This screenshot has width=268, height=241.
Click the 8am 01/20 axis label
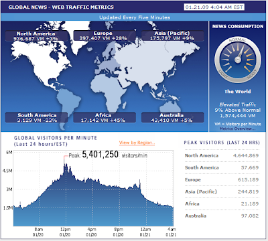38,232
